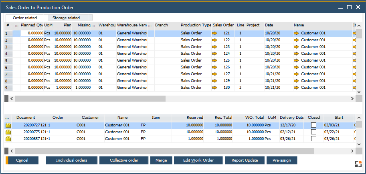Click upper table horizontal scrollbar thumb
The image size is (366, 174).
(x=90, y=98)
